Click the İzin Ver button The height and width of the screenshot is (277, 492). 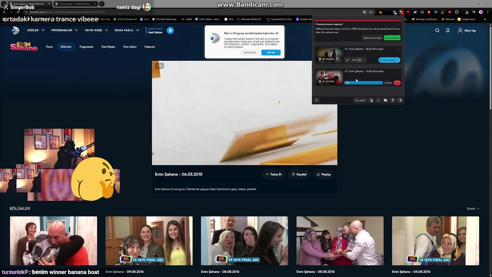click(x=271, y=52)
